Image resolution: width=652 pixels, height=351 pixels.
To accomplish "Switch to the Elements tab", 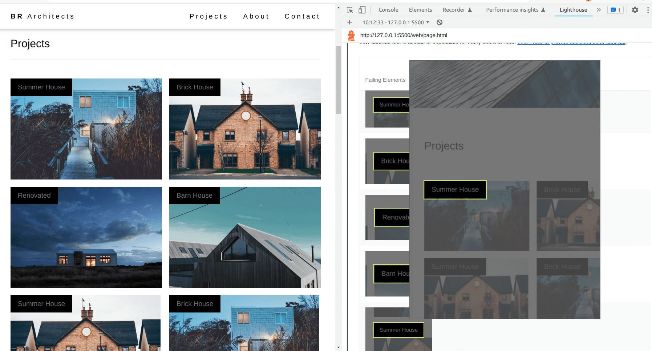I will [x=420, y=10].
